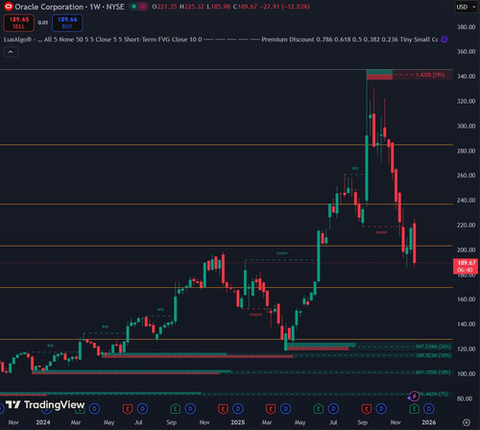This screenshot has width=480, height=430.
Task: Click the 349.923M (10%) volume label
Action: pos(433,355)
